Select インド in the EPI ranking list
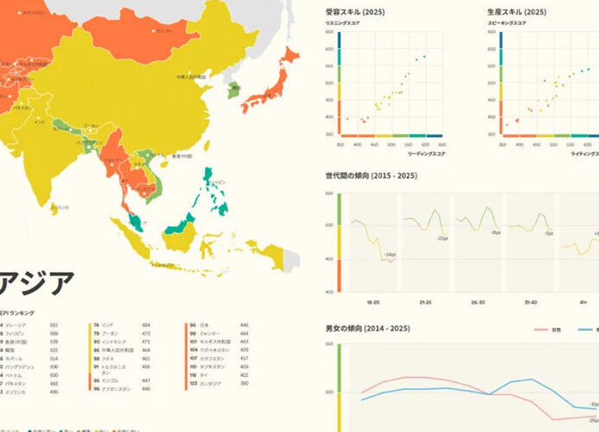 108,325
